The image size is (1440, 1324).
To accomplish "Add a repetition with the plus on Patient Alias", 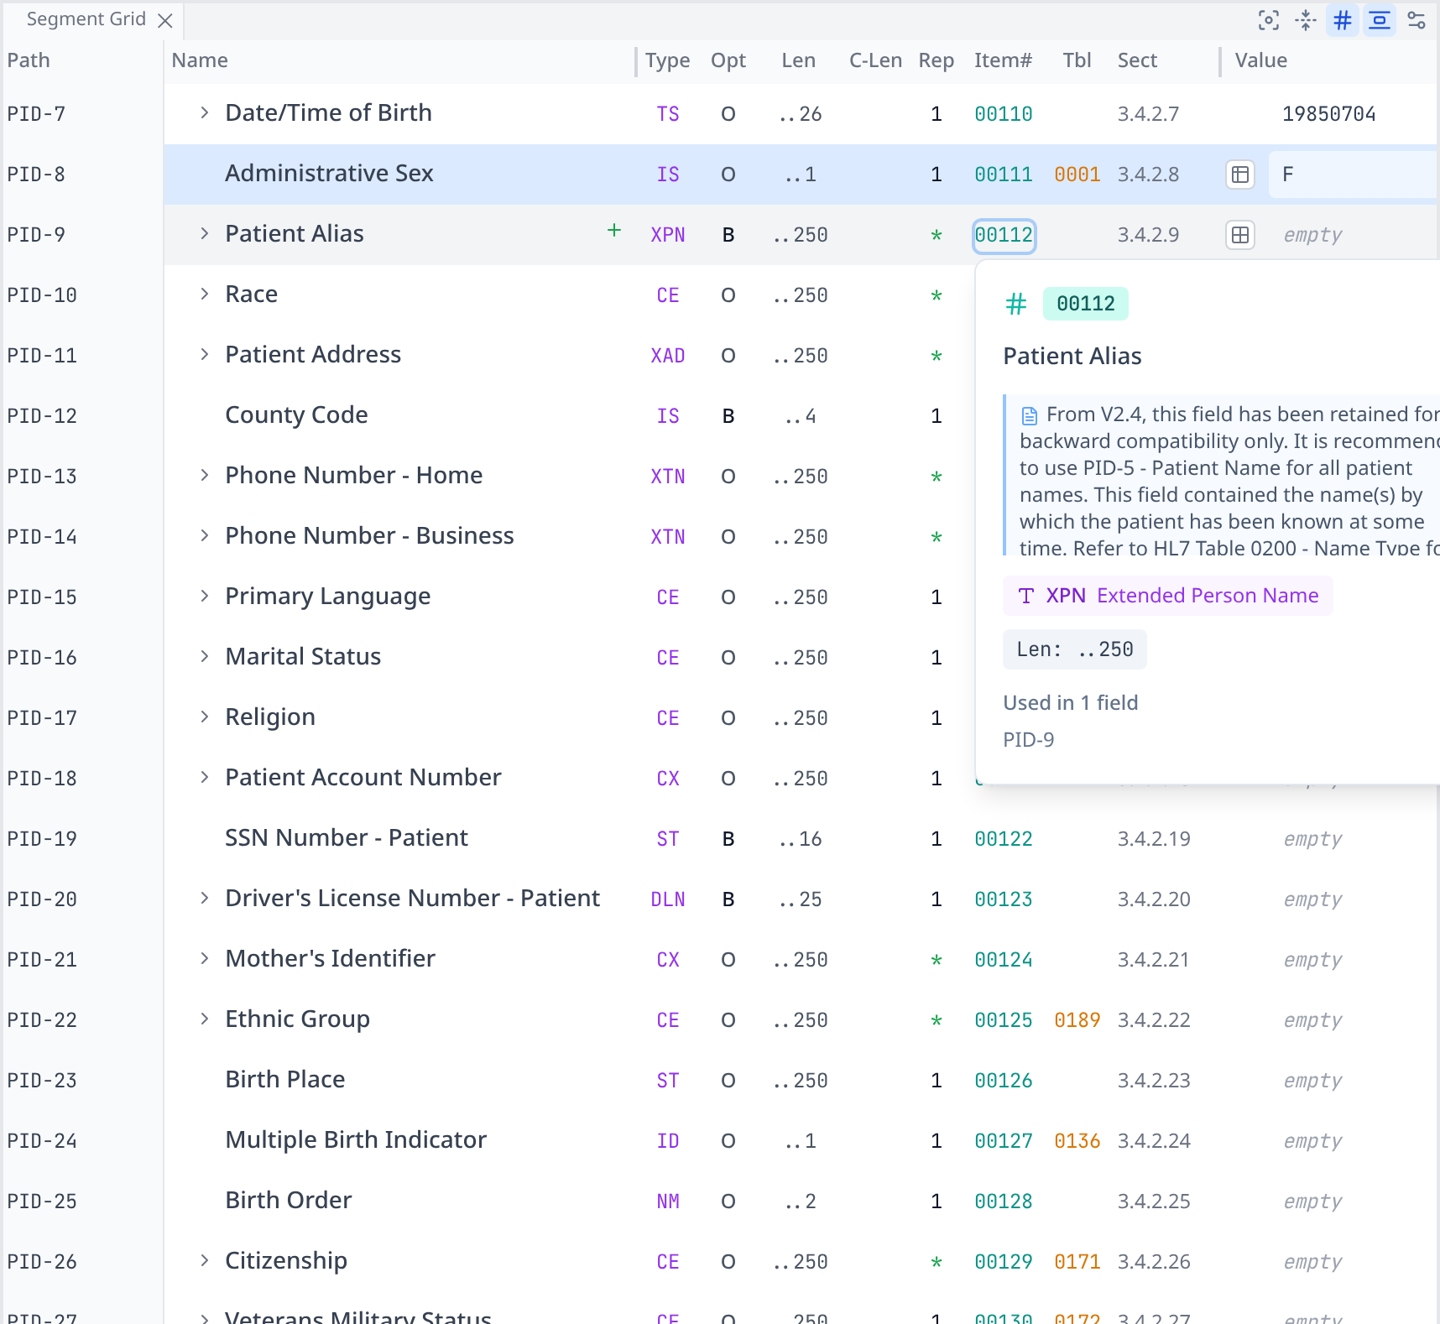I will (x=614, y=230).
